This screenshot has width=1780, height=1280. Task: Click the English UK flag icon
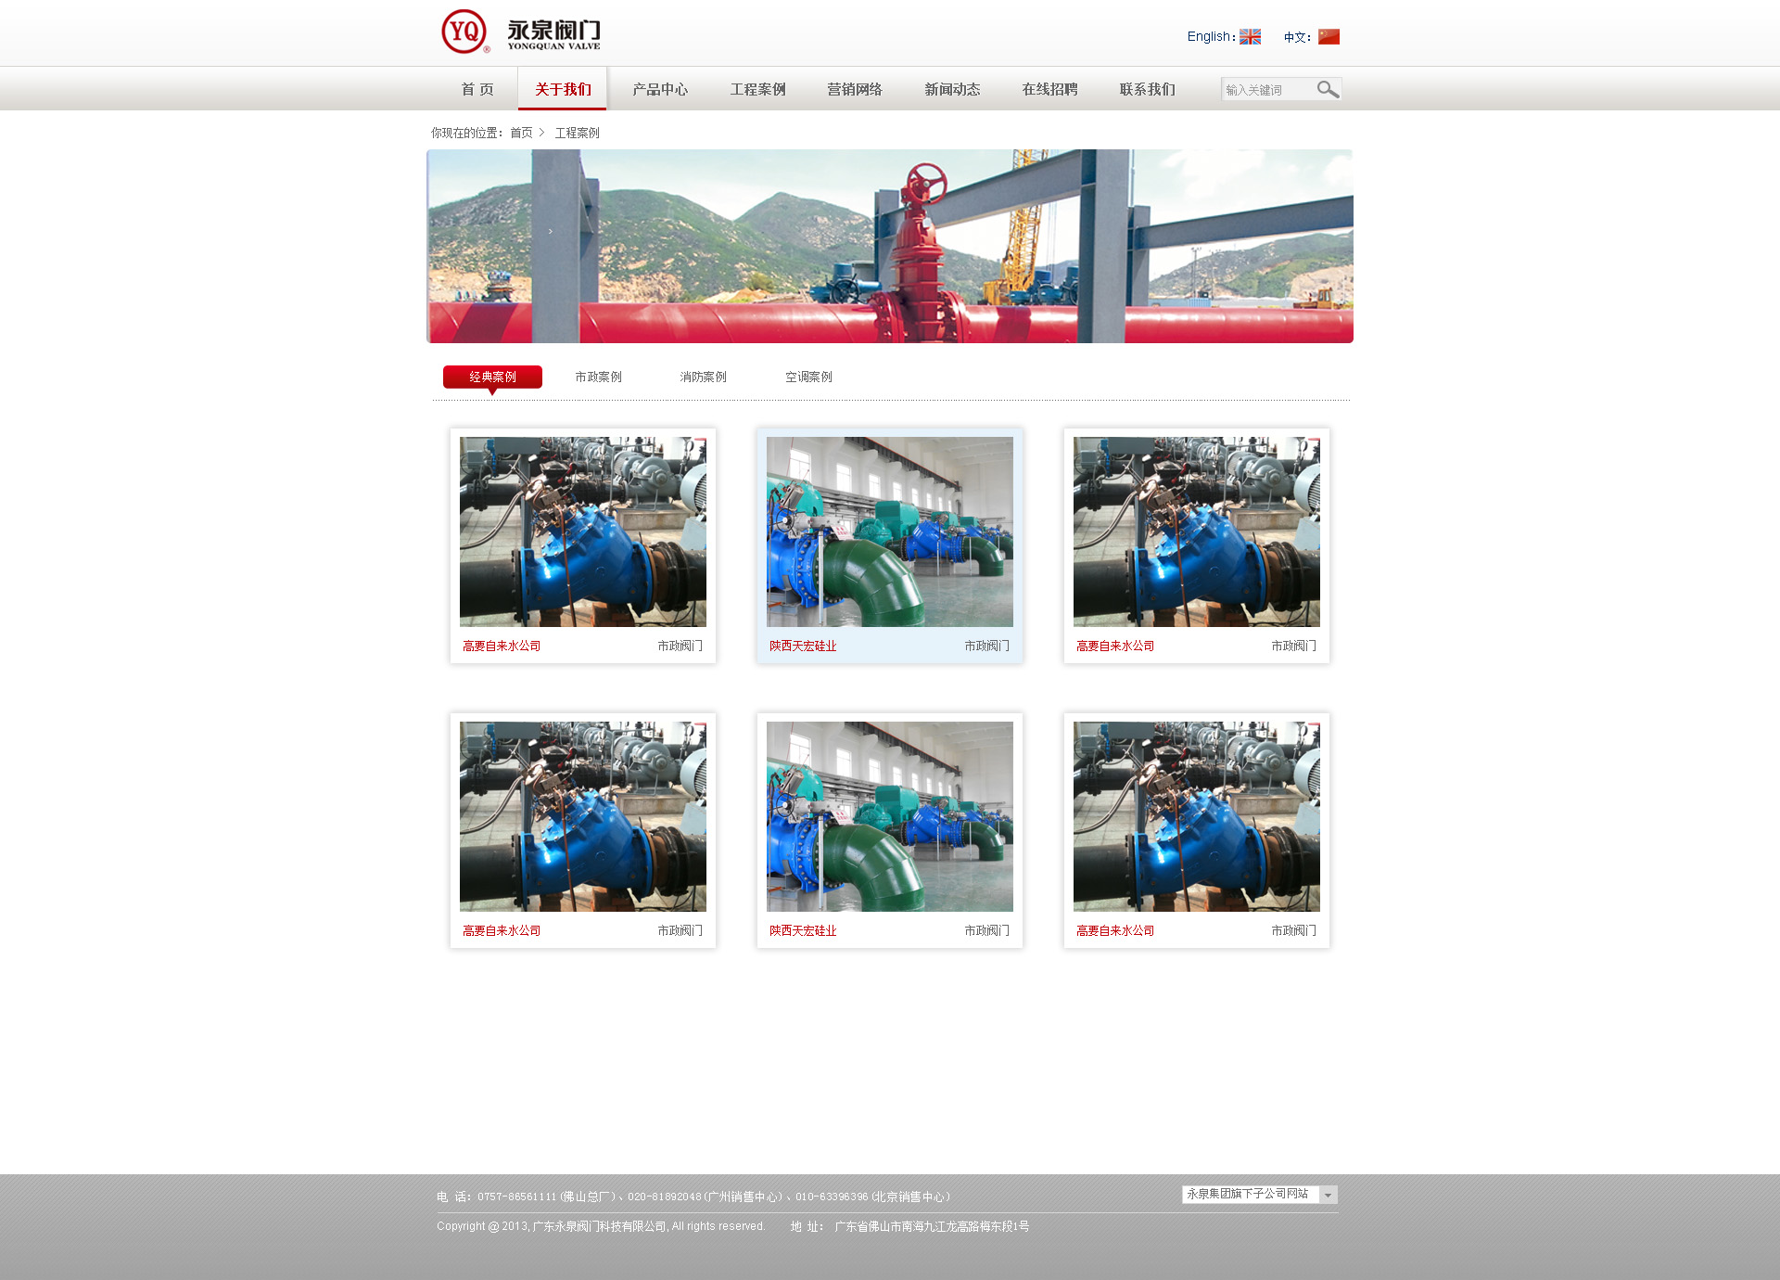click(x=1250, y=37)
